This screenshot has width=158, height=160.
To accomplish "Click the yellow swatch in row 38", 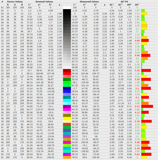I will [x=67, y=118].
